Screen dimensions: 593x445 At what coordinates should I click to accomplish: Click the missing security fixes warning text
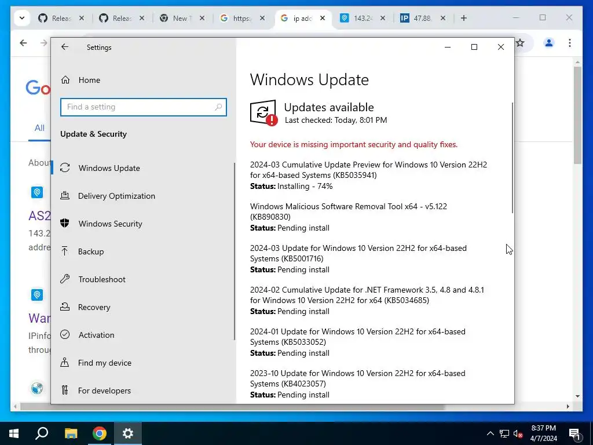(x=354, y=144)
